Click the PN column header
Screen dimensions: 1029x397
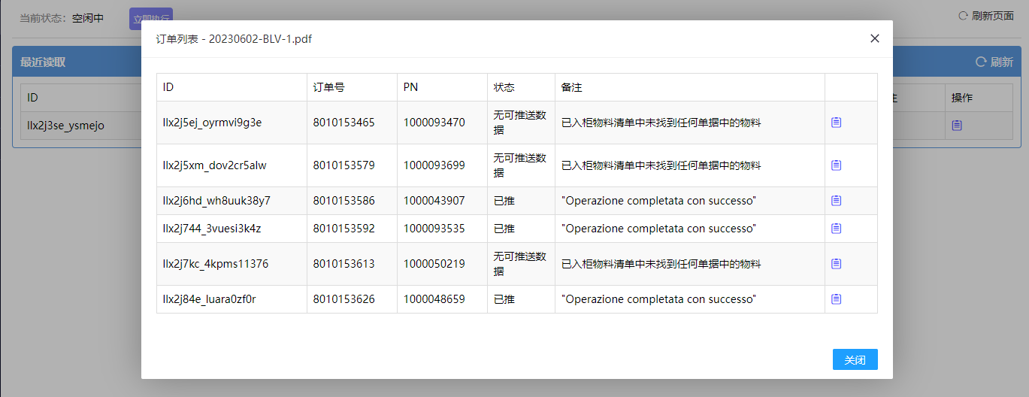pos(410,87)
